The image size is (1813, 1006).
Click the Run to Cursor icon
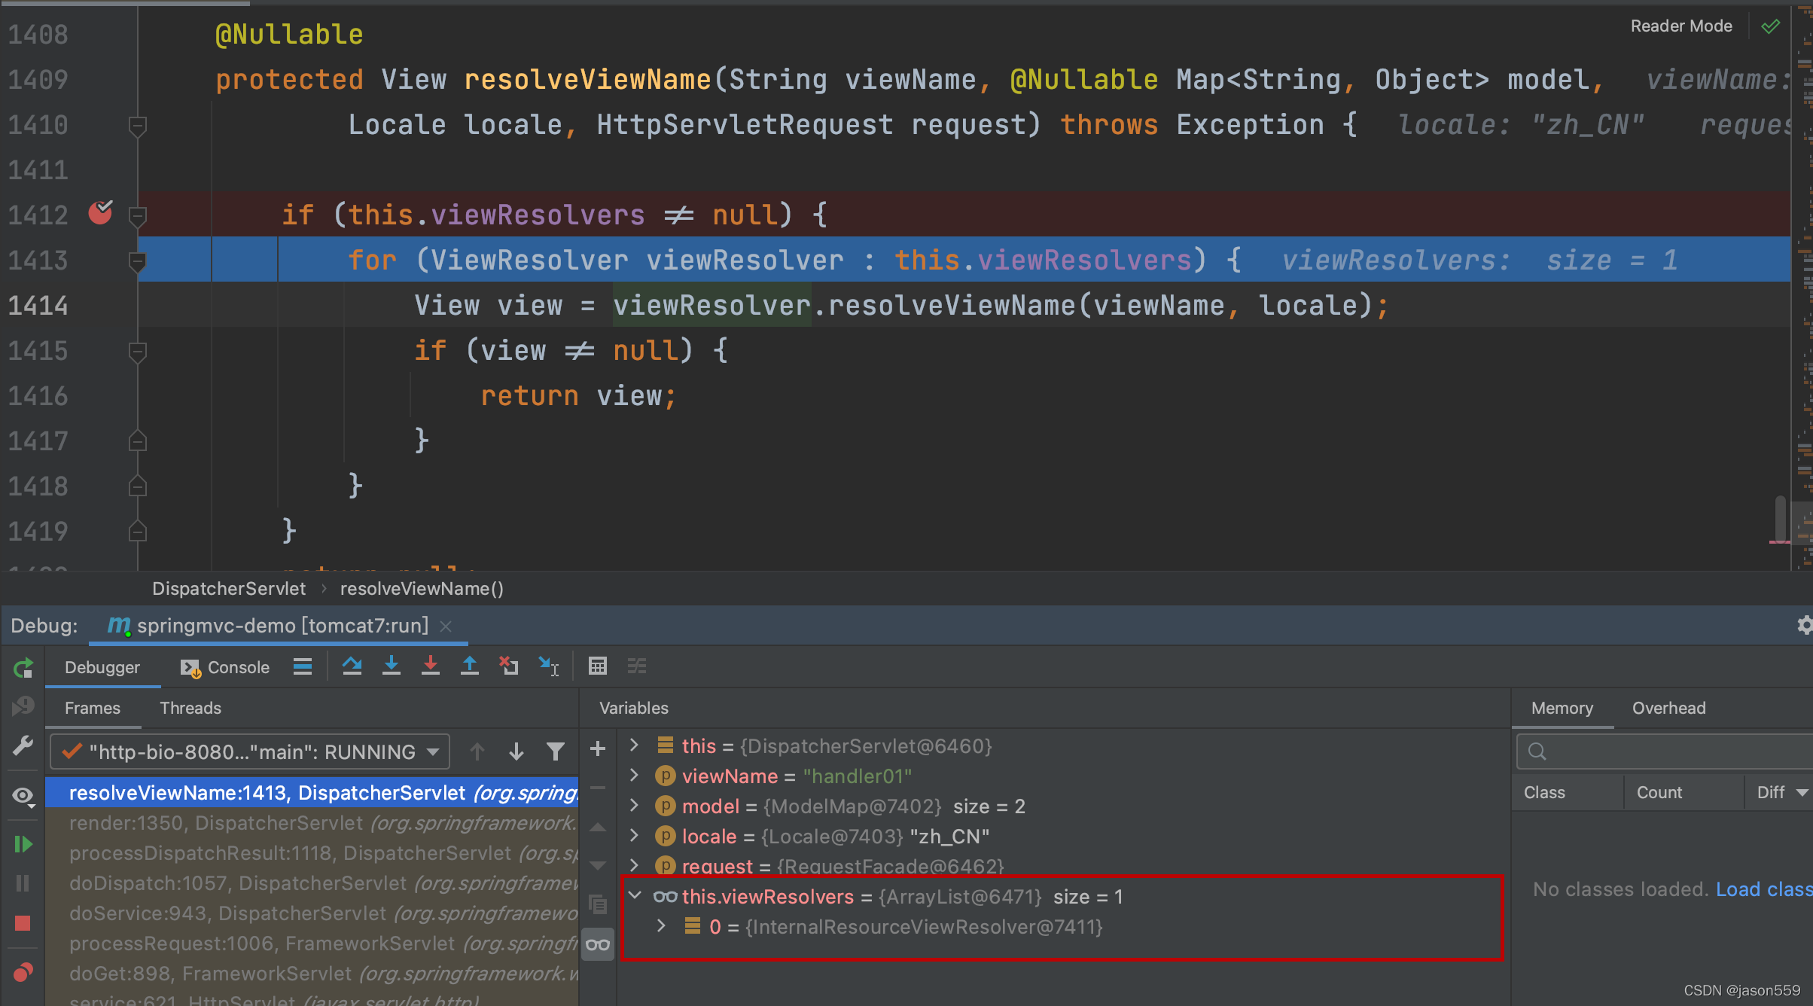point(549,666)
